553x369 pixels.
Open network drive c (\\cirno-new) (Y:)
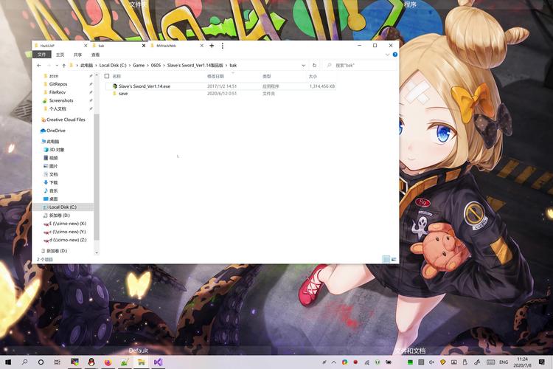(65, 232)
